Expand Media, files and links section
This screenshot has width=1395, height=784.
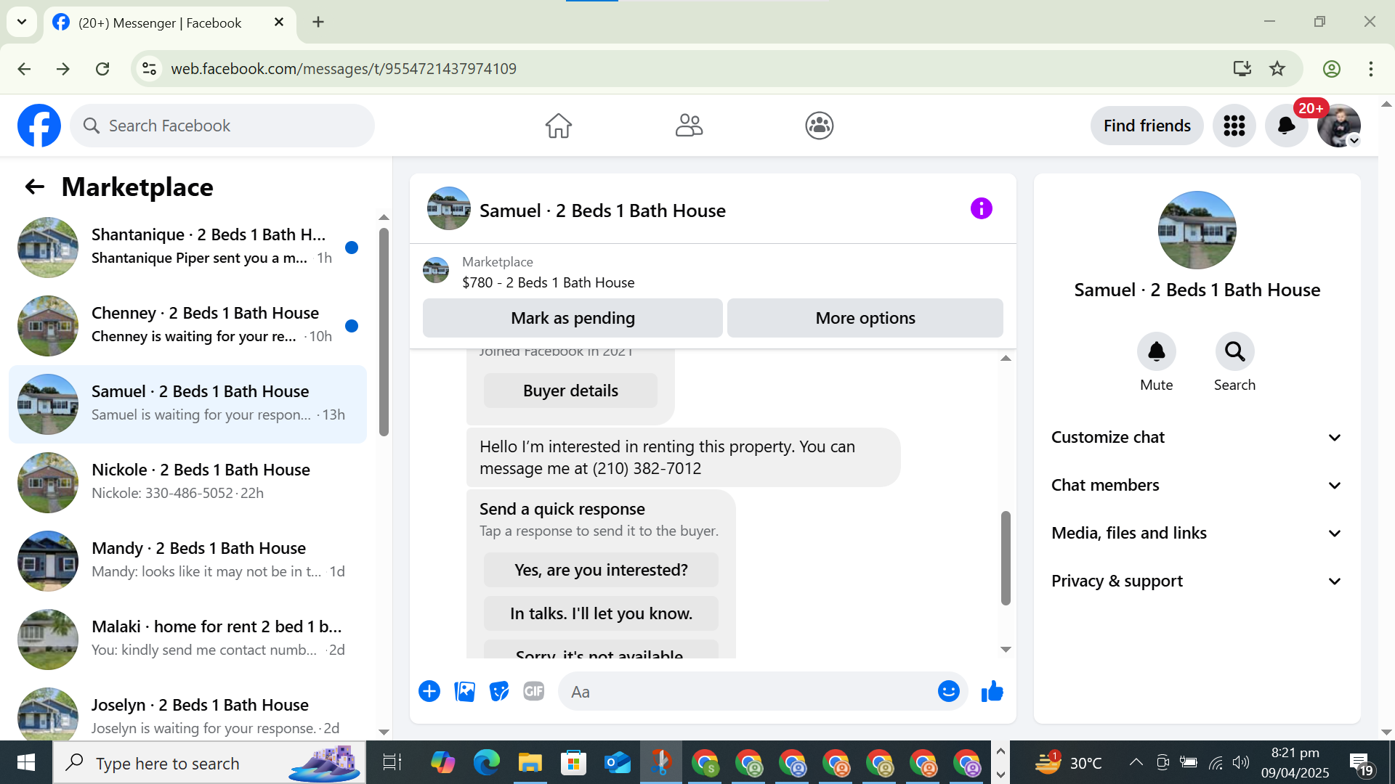(1196, 533)
